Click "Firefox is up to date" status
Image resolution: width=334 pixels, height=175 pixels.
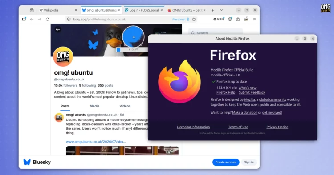click(232, 82)
